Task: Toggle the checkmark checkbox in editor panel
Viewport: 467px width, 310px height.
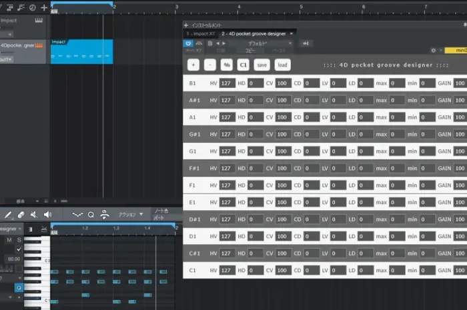Action: pyautogui.click(x=19, y=249)
